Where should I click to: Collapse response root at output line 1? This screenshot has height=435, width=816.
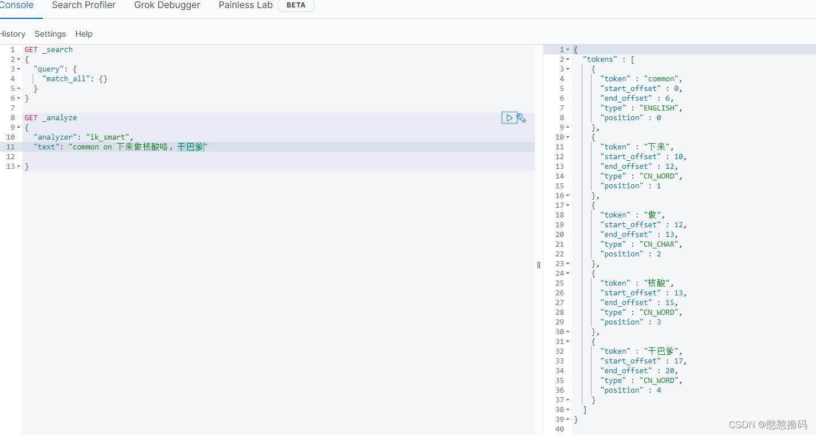[x=567, y=50]
